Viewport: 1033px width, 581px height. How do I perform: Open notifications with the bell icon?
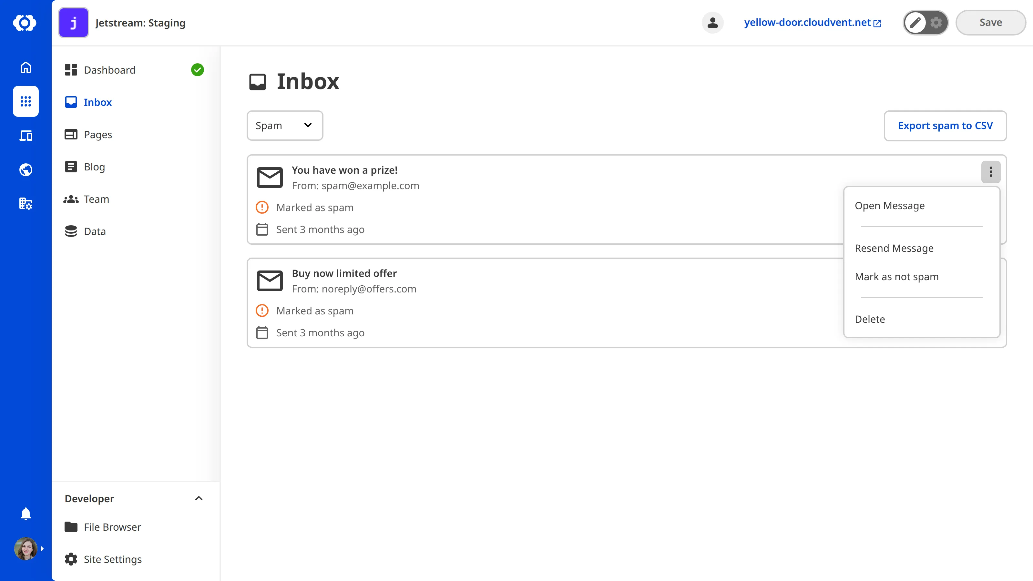point(26,514)
